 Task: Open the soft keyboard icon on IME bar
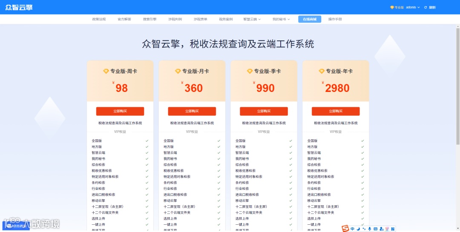(x=376, y=229)
